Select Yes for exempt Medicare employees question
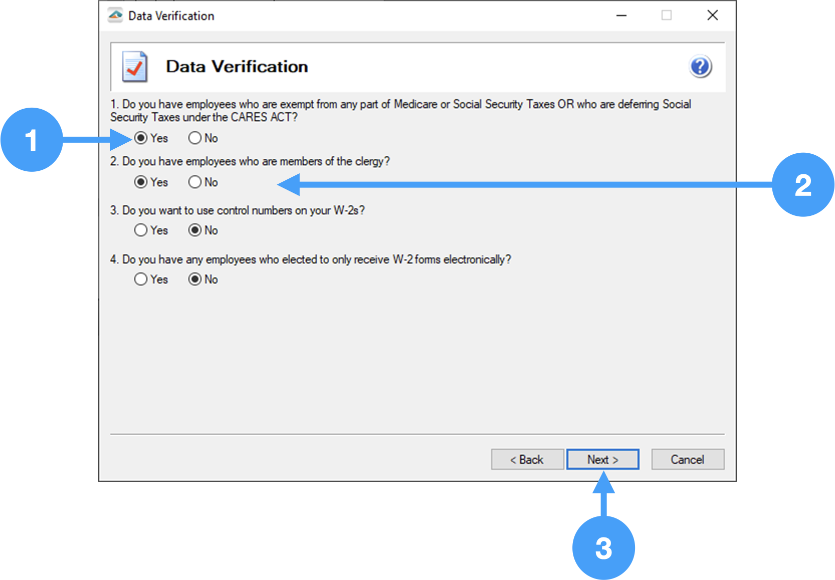The height and width of the screenshot is (580, 835). (x=141, y=138)
